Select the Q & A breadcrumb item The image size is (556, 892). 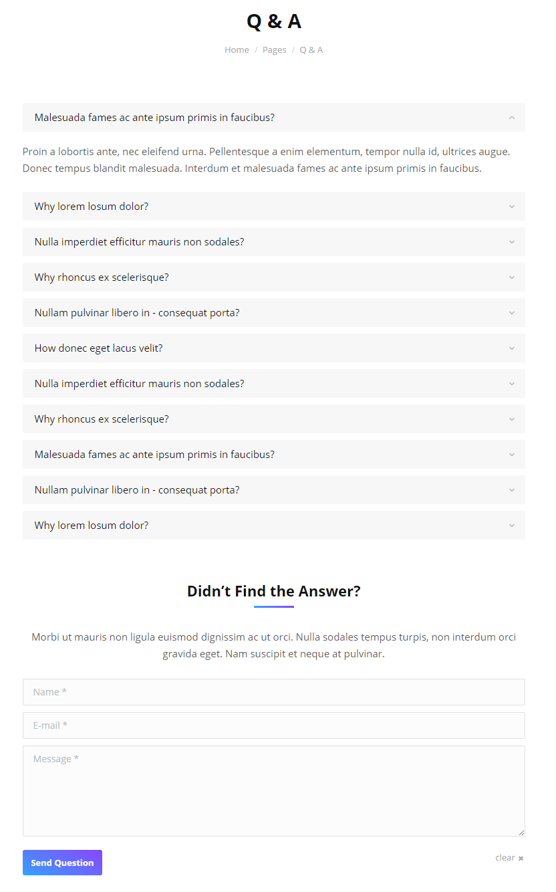click(311, 50)
